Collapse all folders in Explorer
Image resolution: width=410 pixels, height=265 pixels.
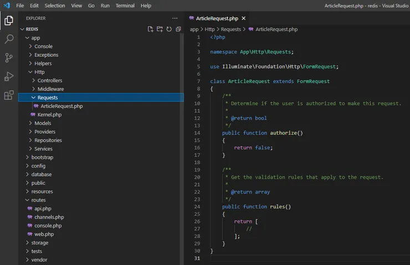point(178,29)
